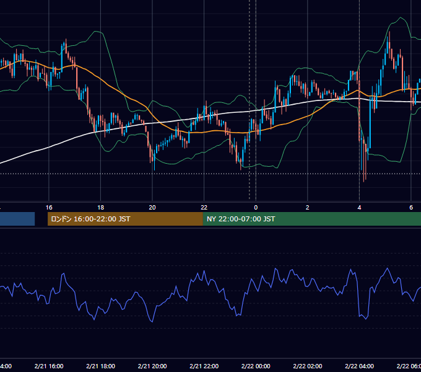Click the "20" hour label on price chart axis
Screen dimensions: 421x372
click(152, 208)
